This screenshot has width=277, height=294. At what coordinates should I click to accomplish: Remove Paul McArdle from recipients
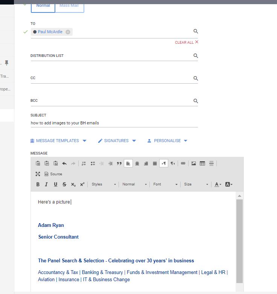point(68,32)
